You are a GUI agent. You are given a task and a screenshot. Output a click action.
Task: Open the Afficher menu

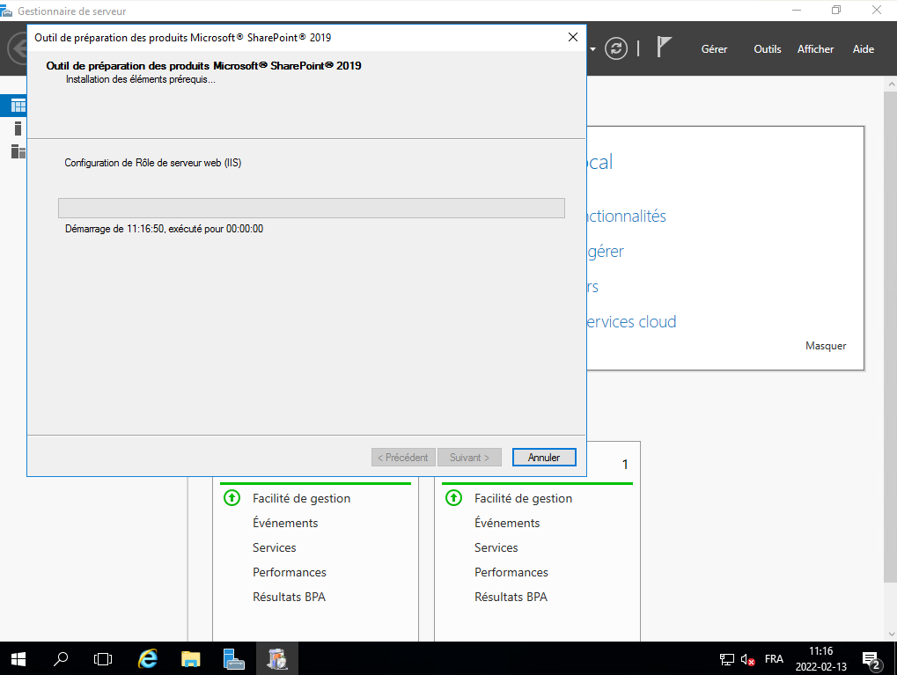point(815,49)
